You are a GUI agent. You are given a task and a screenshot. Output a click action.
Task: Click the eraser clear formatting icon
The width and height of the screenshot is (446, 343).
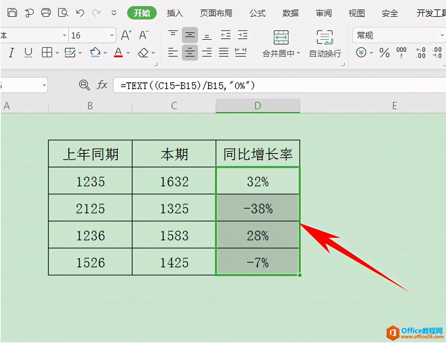[143, 53]
